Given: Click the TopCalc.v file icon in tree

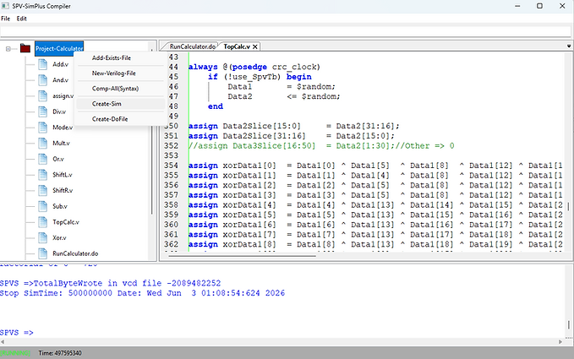Looking at the screenshot, I should tap(43, 222).
